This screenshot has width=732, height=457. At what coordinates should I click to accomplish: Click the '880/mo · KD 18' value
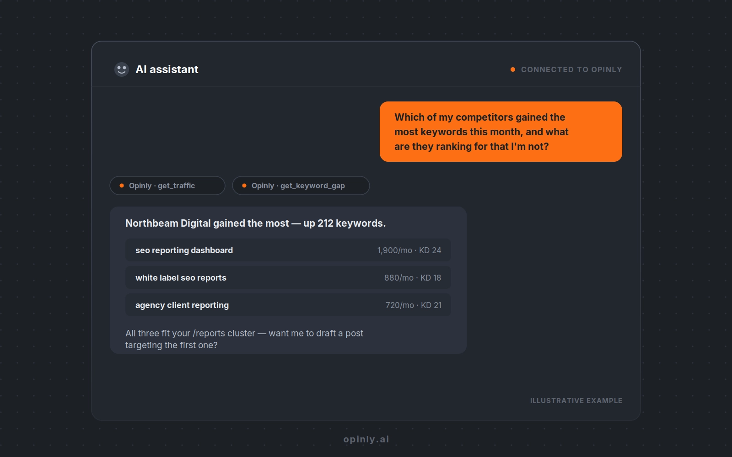pyautogui.click(x=413, y=278)
